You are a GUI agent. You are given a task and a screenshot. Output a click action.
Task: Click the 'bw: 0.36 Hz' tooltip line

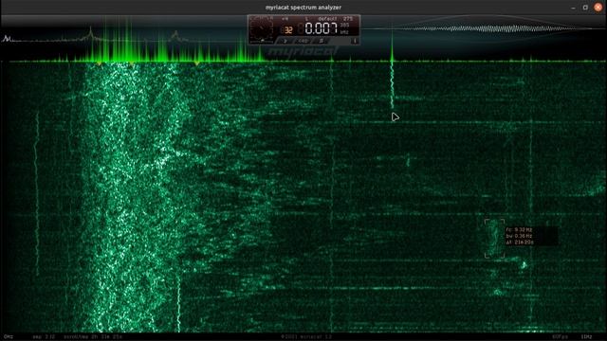[519, 236]
